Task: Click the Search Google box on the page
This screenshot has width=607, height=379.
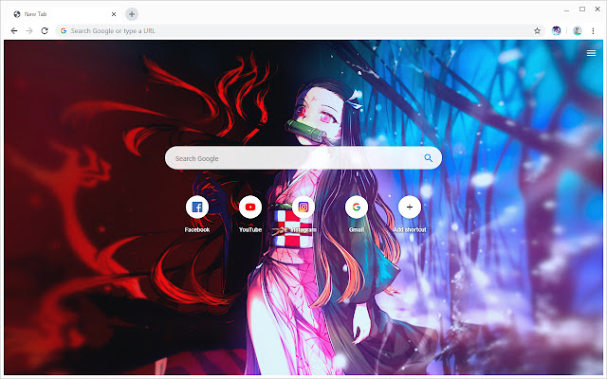Action: click(x=303, y=158)
